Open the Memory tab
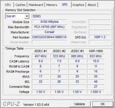Screen dimensions: 115x108 tap(52, 5)
